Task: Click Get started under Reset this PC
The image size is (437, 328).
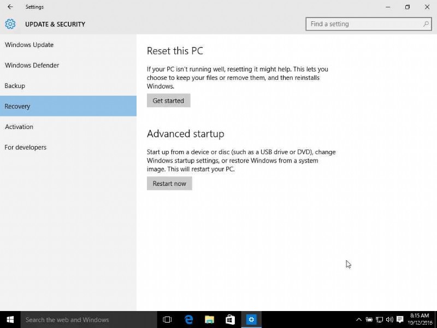Action: click(x=168, y=101)
